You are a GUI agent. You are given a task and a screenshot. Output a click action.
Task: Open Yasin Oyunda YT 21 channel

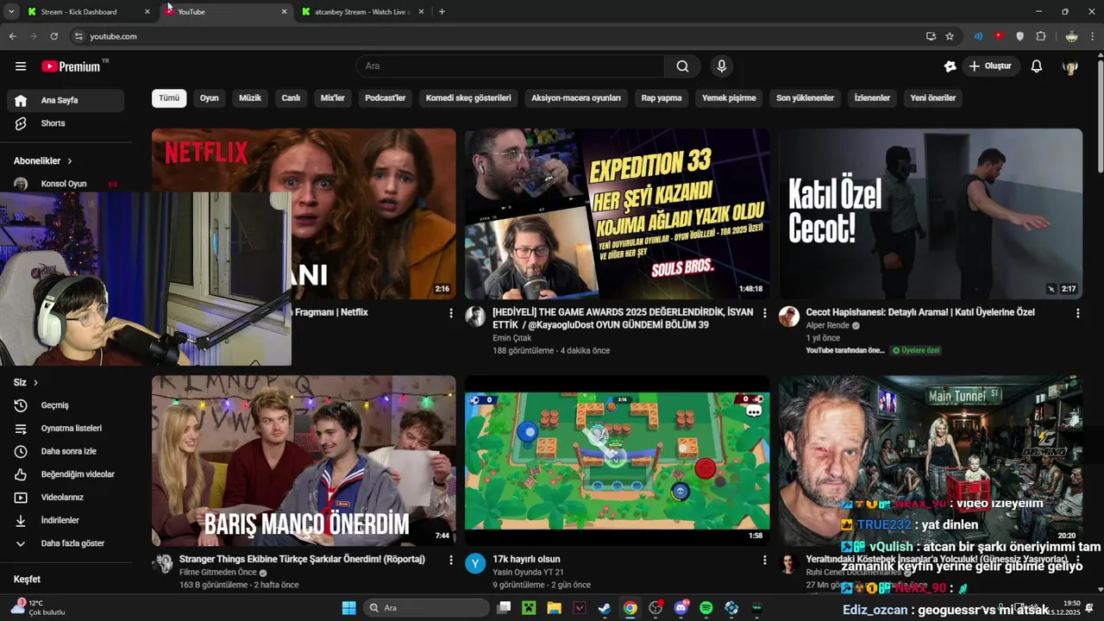(x=528, y=573)
